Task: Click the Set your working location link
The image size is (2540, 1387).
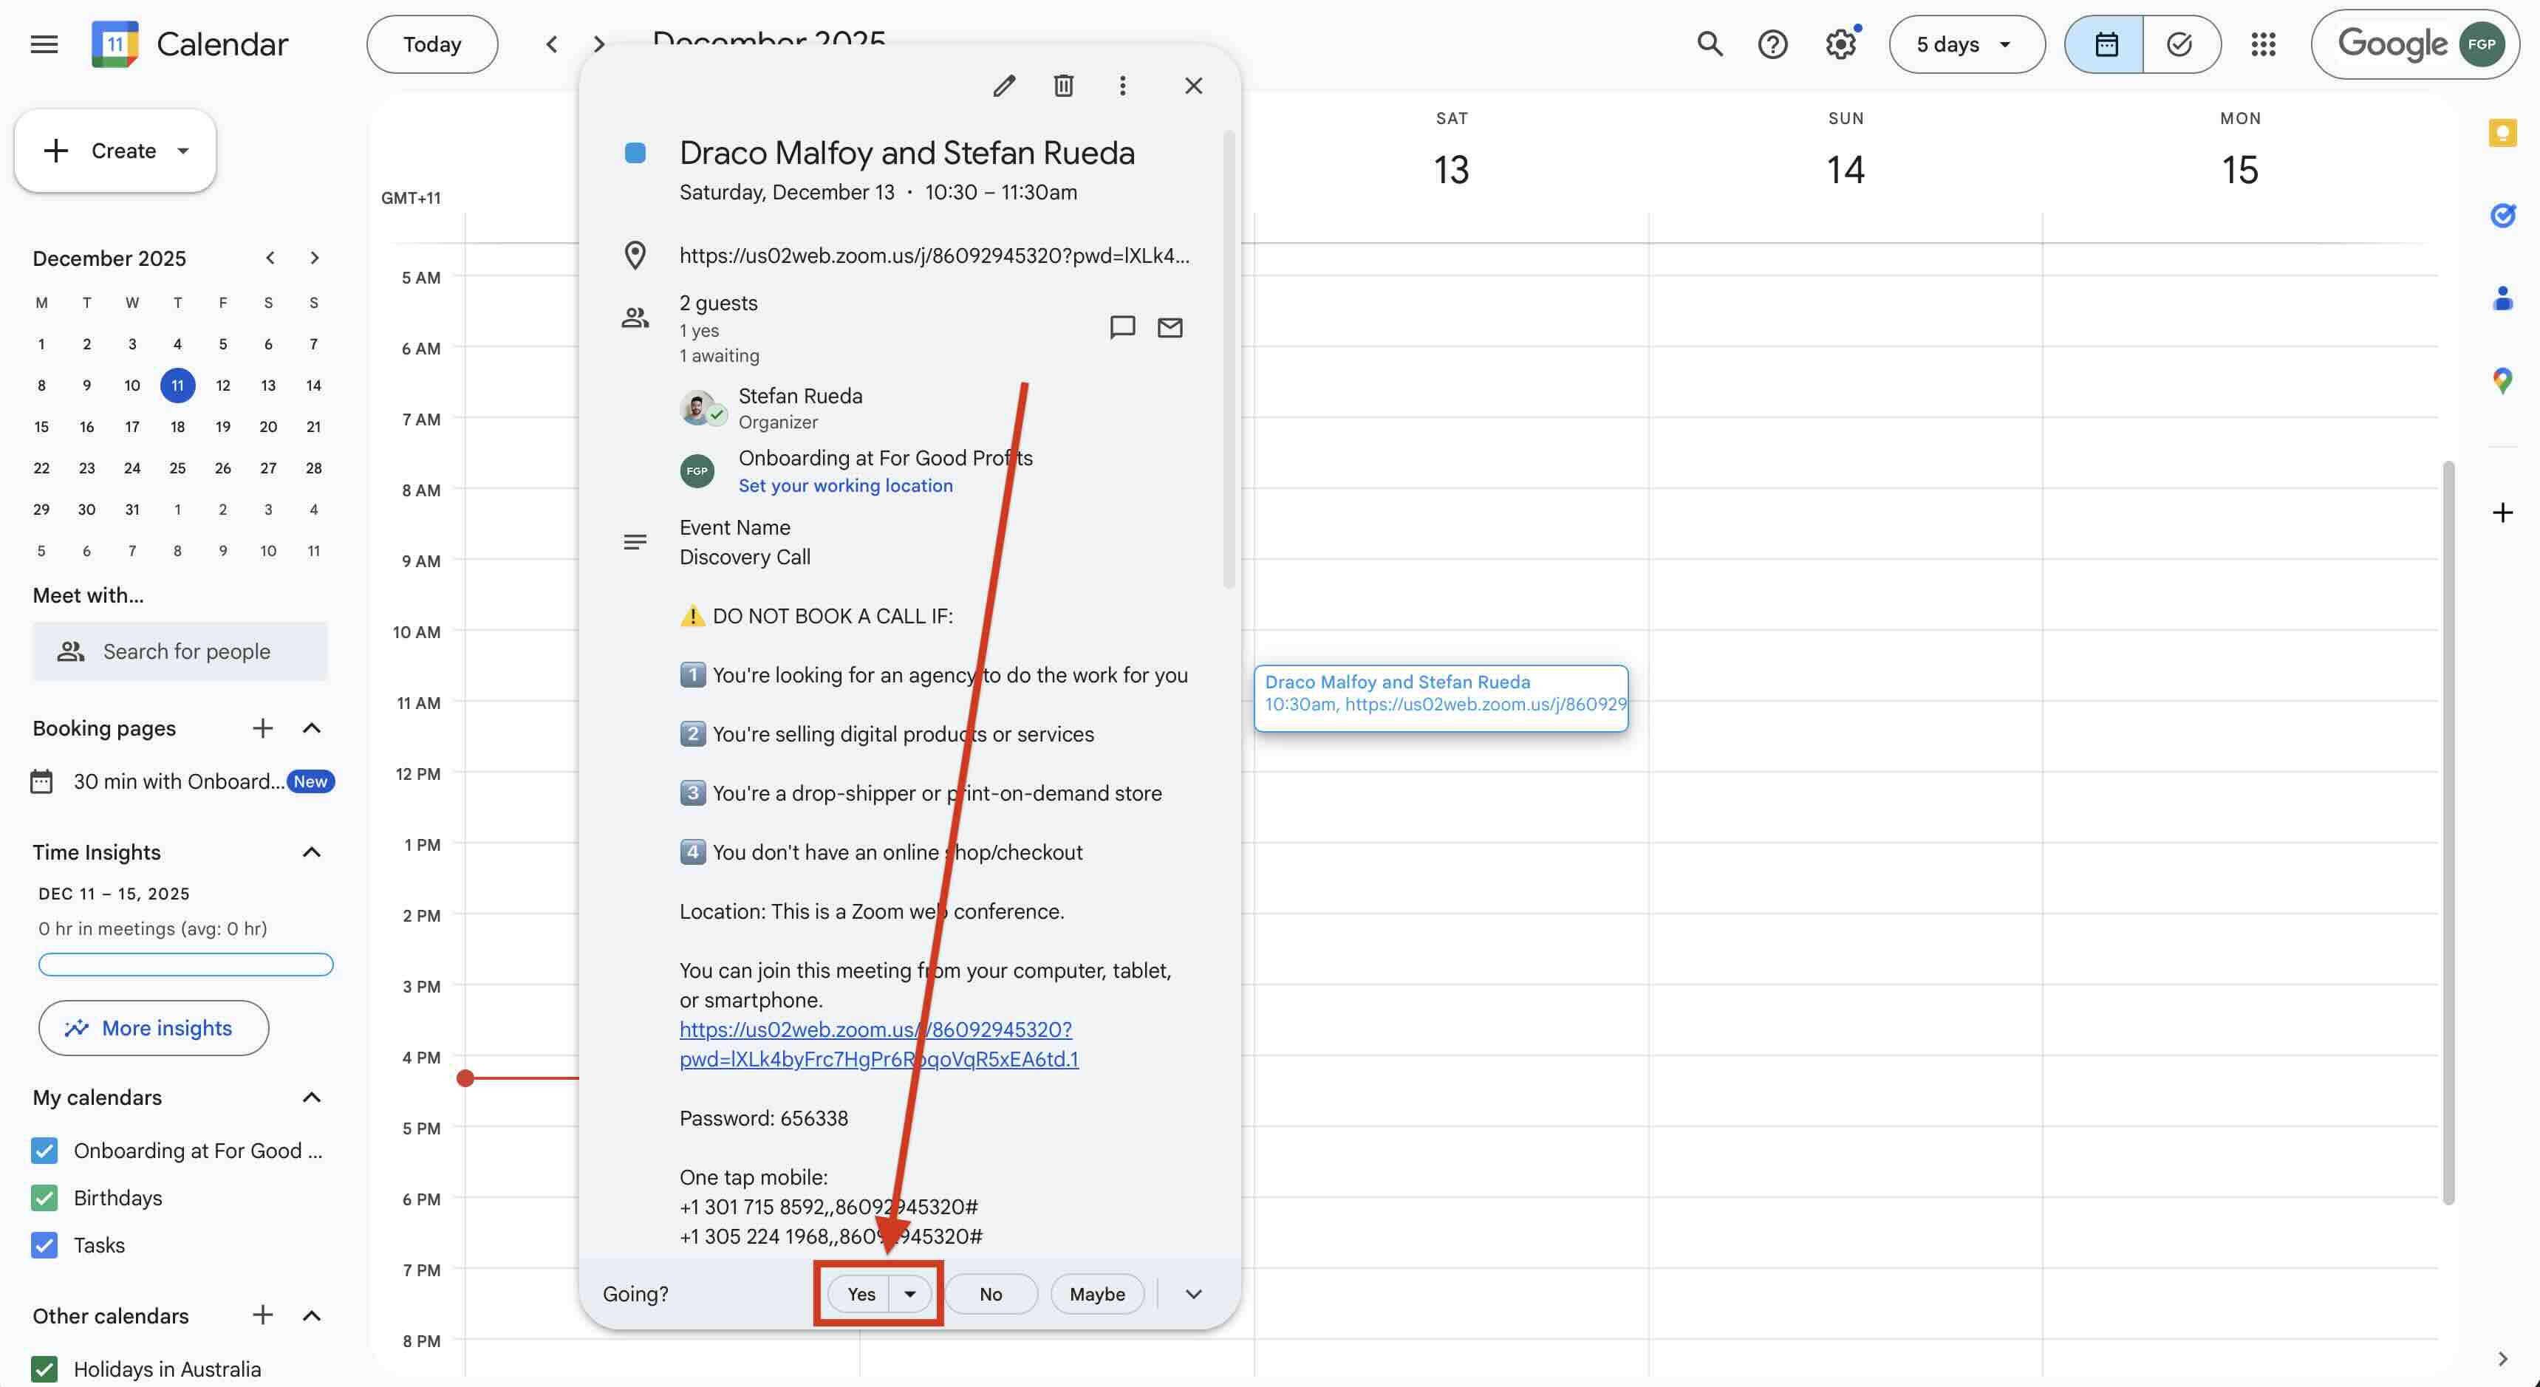Action: 845,485
